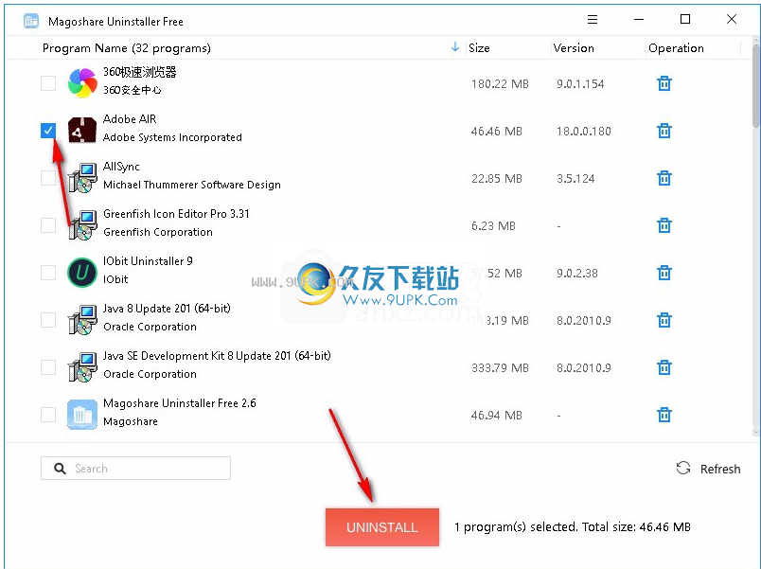Sort by Program Name column header
The image size is (761, 569).
[127, 48]
